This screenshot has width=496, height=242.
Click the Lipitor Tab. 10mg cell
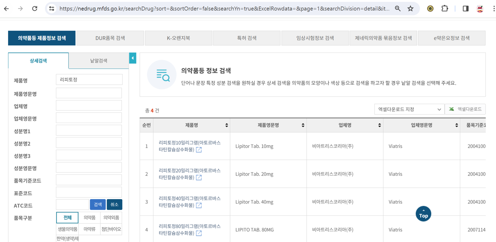(268, 146)
